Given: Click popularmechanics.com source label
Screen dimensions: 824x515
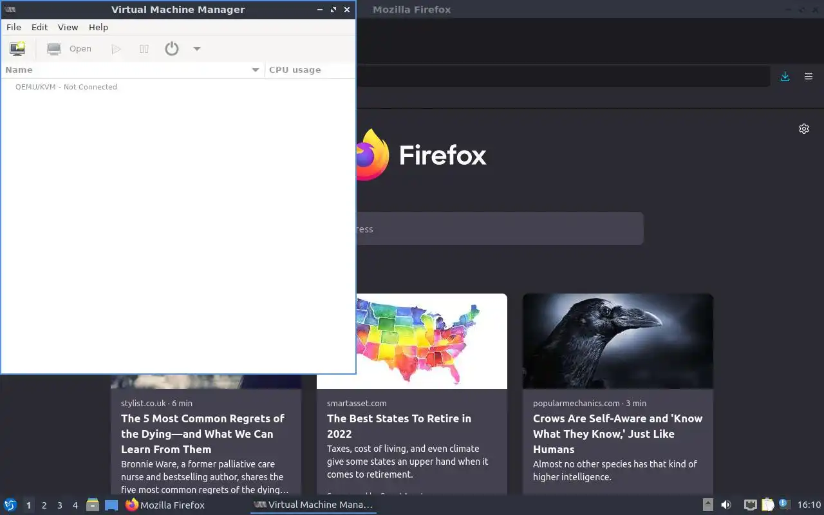Looking at the screenshot, I should coord(577,403).
